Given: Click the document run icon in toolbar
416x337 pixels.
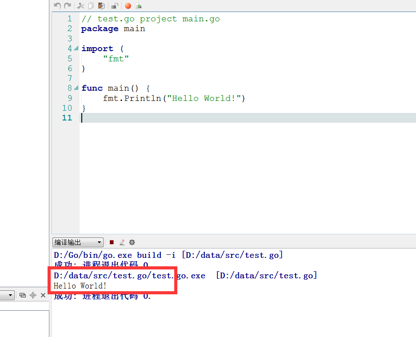Looking at the screenshot, I should click(x=139, y=6).
